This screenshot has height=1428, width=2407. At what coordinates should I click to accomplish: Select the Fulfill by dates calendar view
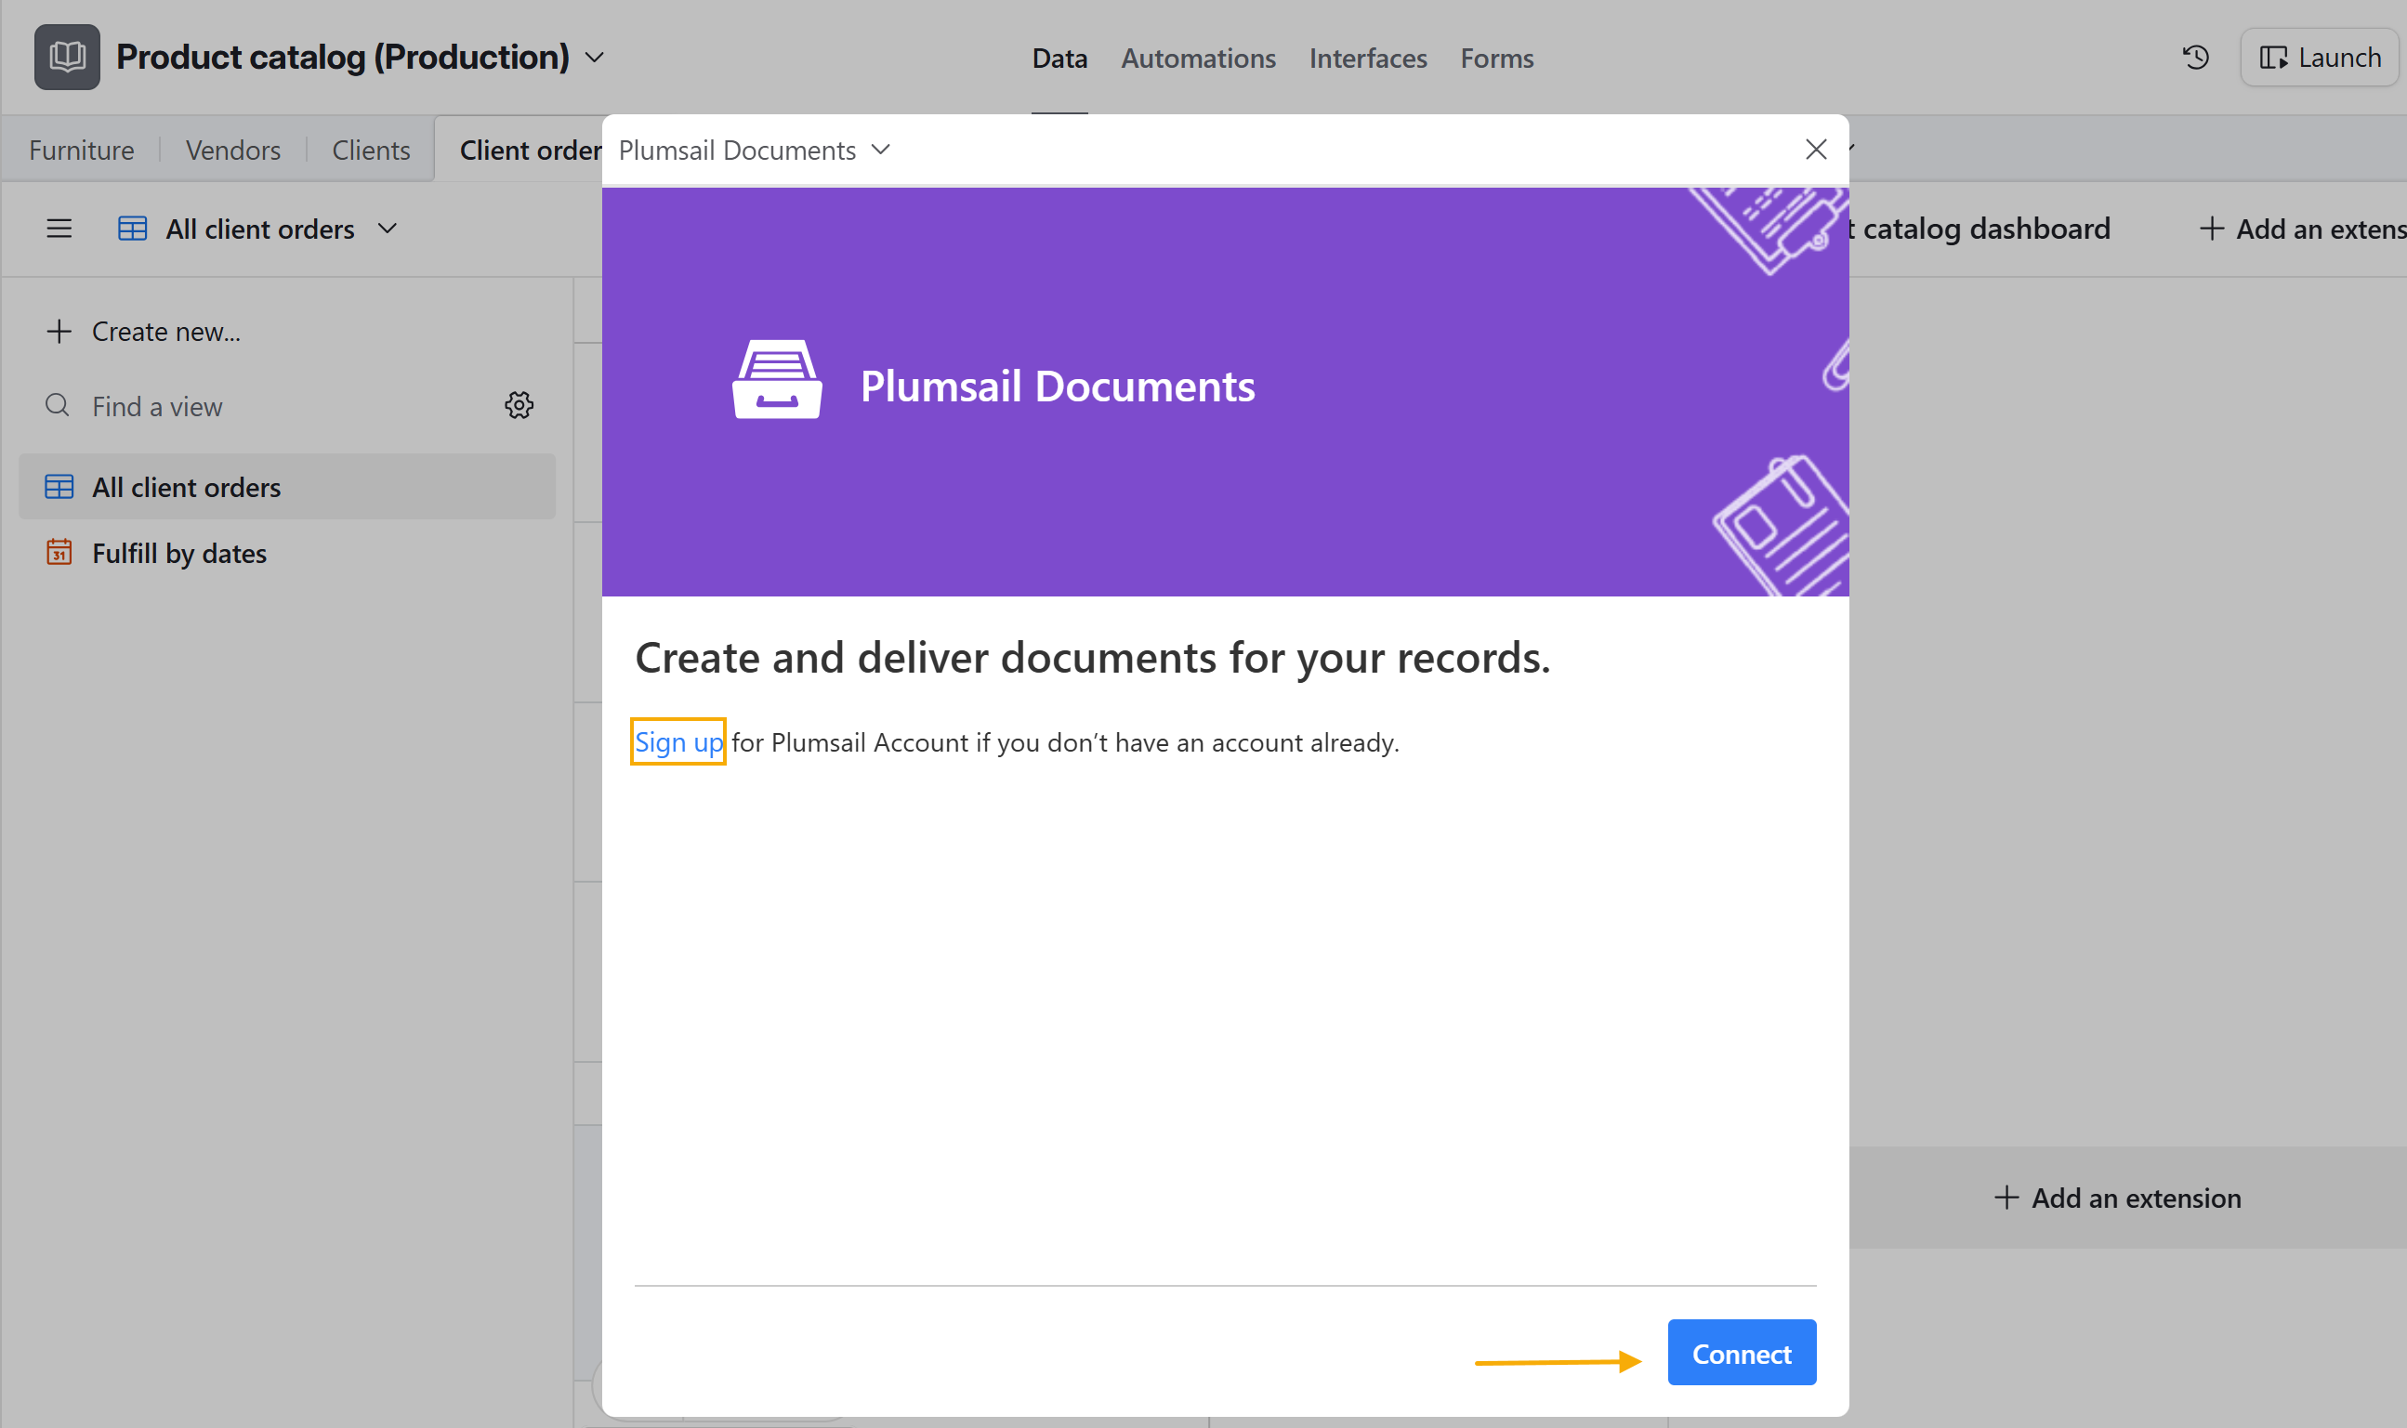coord(287,554)
